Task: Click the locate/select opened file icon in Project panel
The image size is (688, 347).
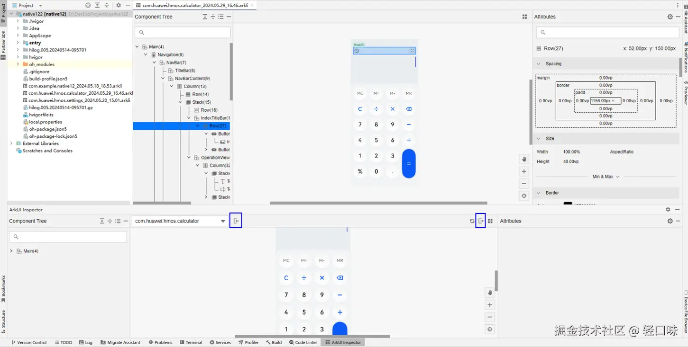Action: click(x=88, y=5)
